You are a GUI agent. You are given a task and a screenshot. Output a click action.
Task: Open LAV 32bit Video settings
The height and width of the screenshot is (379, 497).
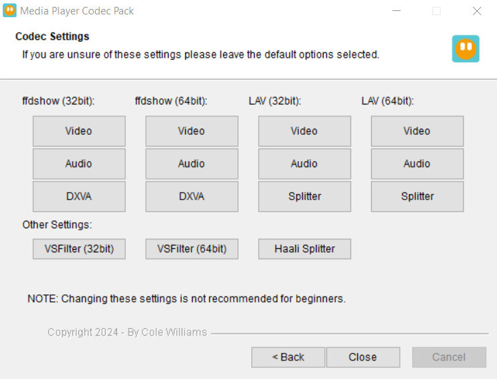click(x=305, y=131)
